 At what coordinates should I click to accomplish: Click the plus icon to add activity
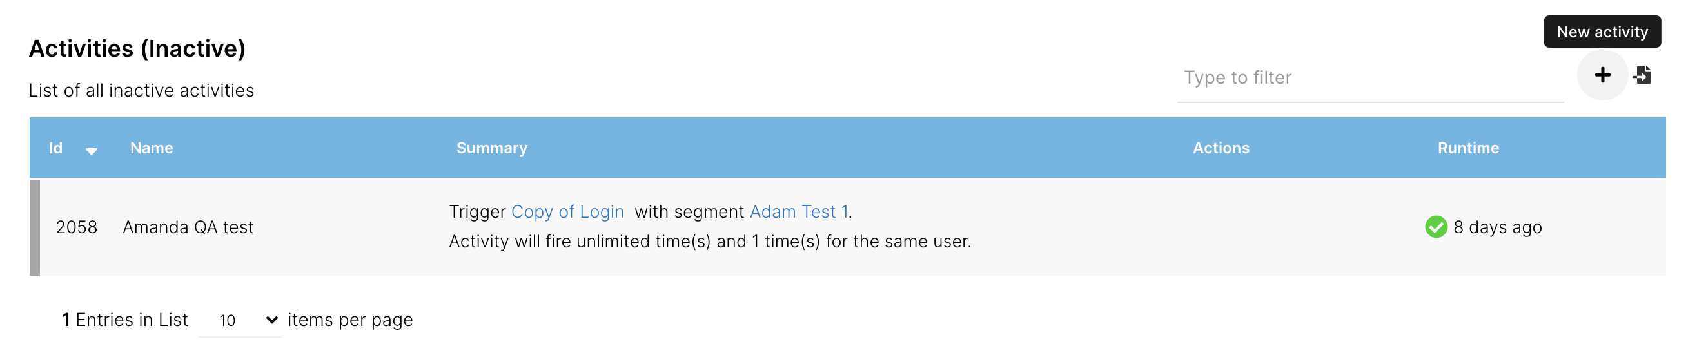click(x=1602, y=75)
